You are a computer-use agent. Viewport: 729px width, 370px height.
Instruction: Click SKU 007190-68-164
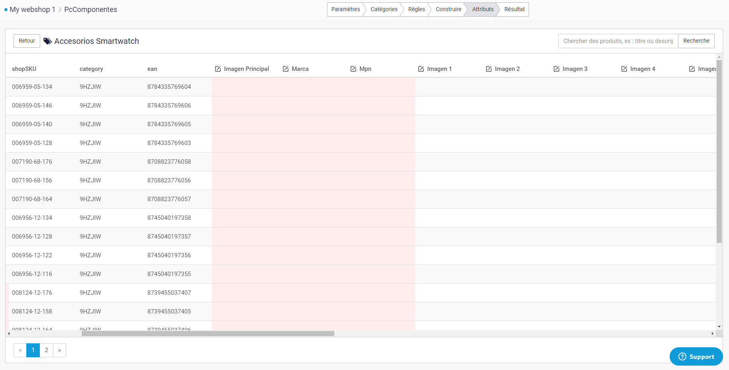point(32,199)
